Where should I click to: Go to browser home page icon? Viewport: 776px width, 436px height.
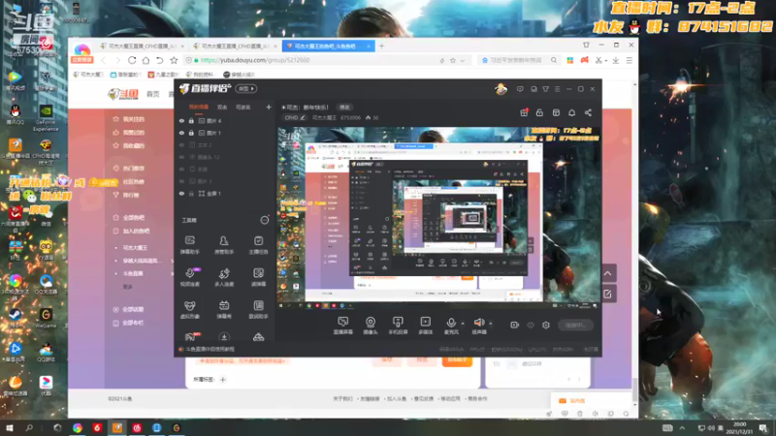click(145, 60)
